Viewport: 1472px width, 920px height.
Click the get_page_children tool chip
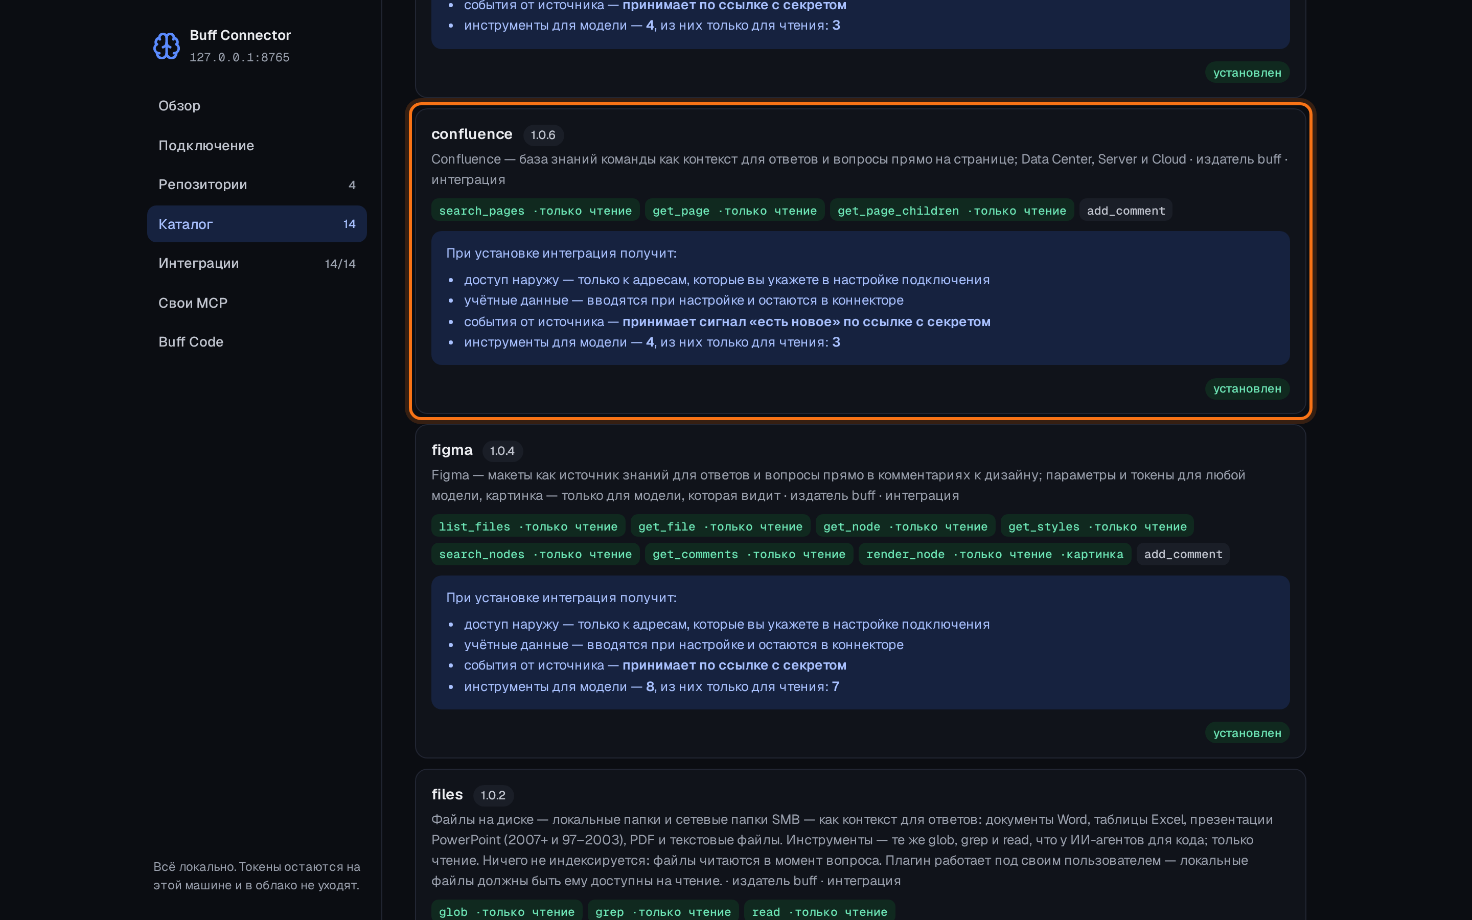[x=951, y=211]
